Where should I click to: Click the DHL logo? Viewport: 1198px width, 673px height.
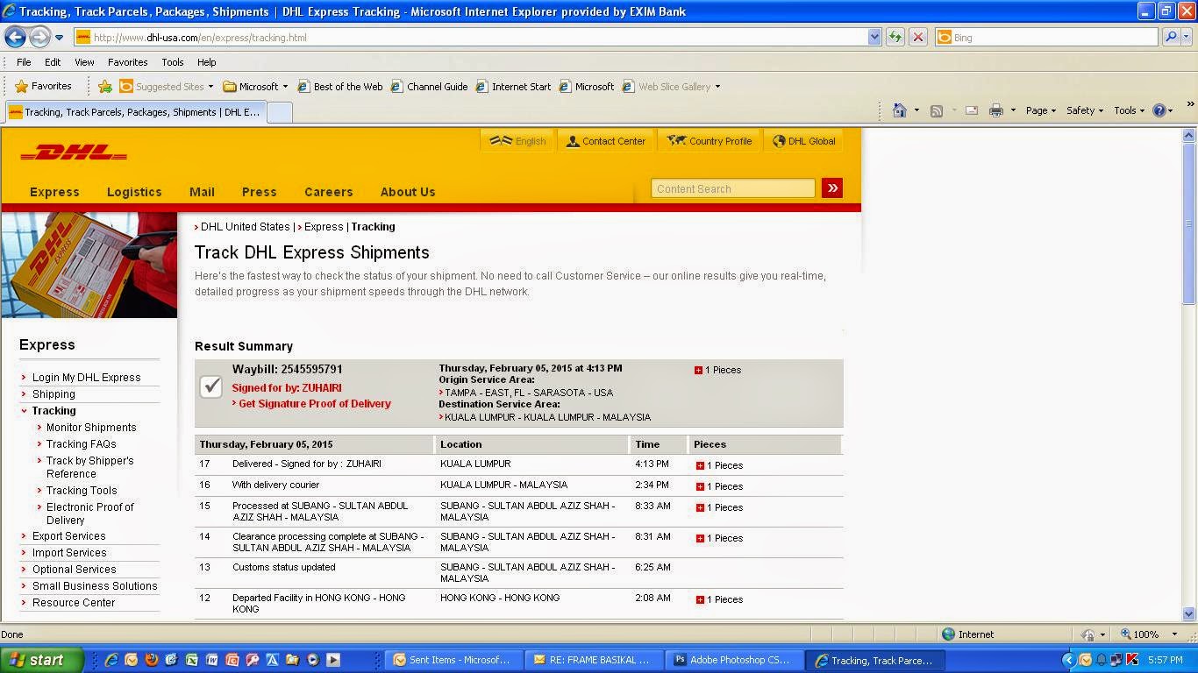point(74,153)
